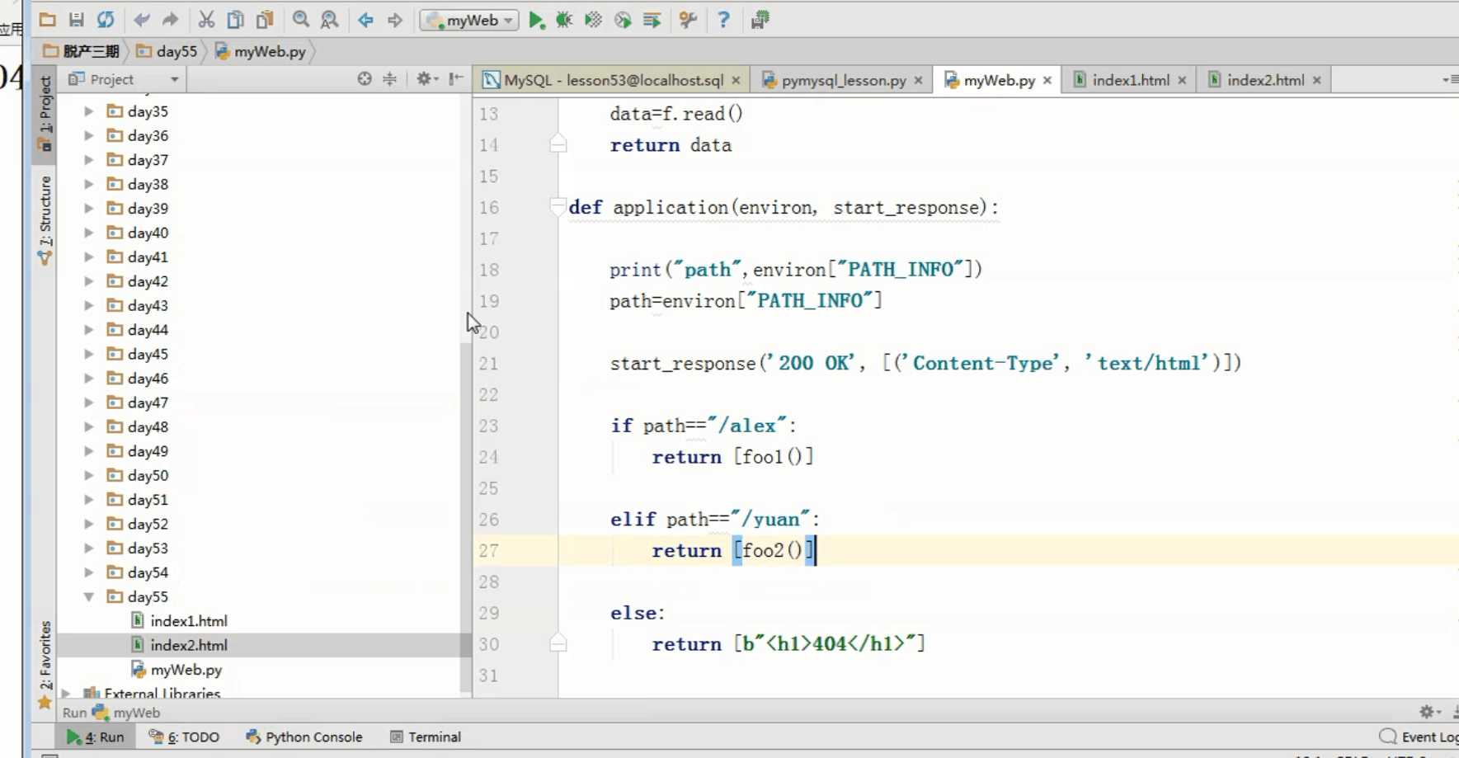Click the Replace magnifier icon

pos(329,20)
